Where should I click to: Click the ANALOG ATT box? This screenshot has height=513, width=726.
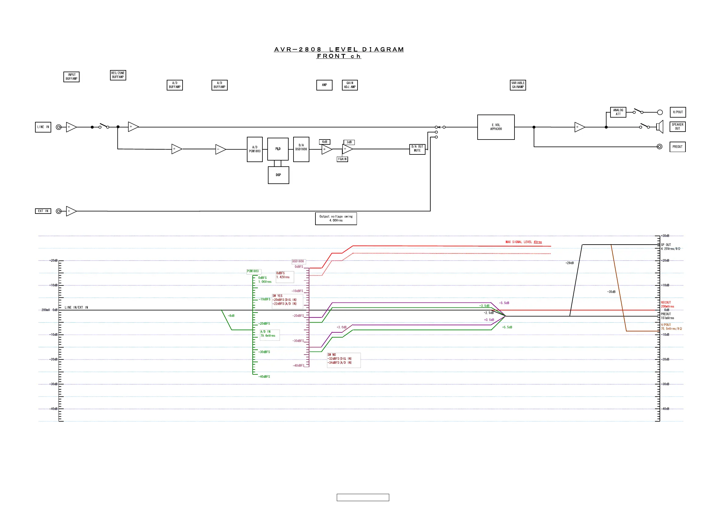(x=618, y=112)
